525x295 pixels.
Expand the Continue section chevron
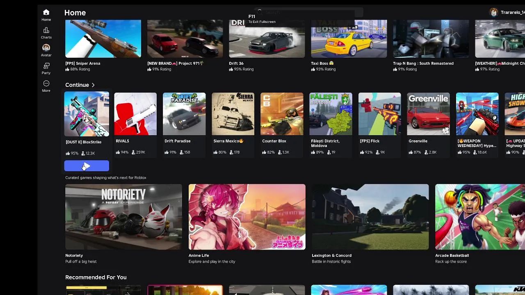pos(93,85)
